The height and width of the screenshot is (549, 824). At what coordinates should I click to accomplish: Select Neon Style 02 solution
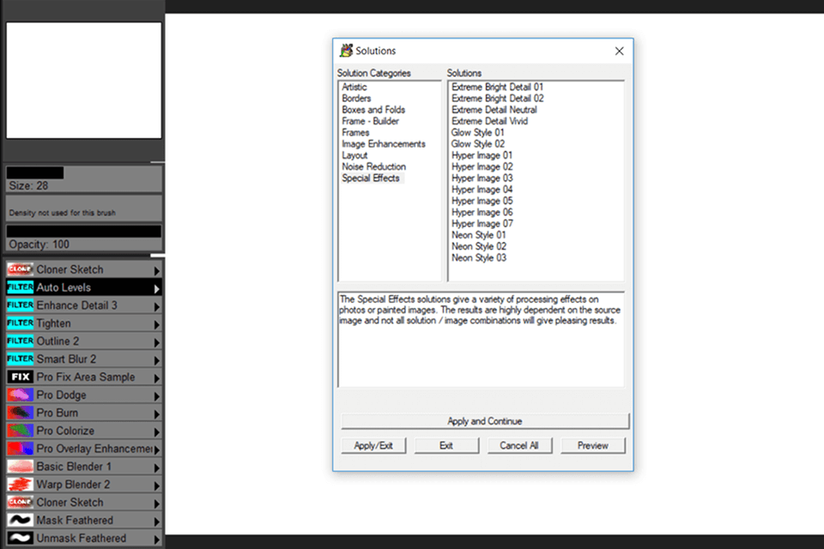[x=479, y=246]
